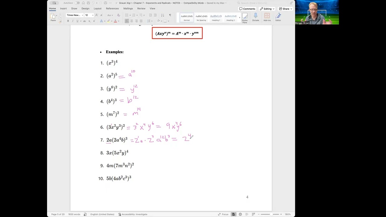Open the Editor button
The height and width of the screenshot is (217, 386).
278,17
